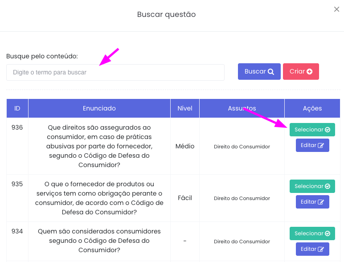Click the Nível column header
This screenshot has height=262, width=344.
point(185,108)
